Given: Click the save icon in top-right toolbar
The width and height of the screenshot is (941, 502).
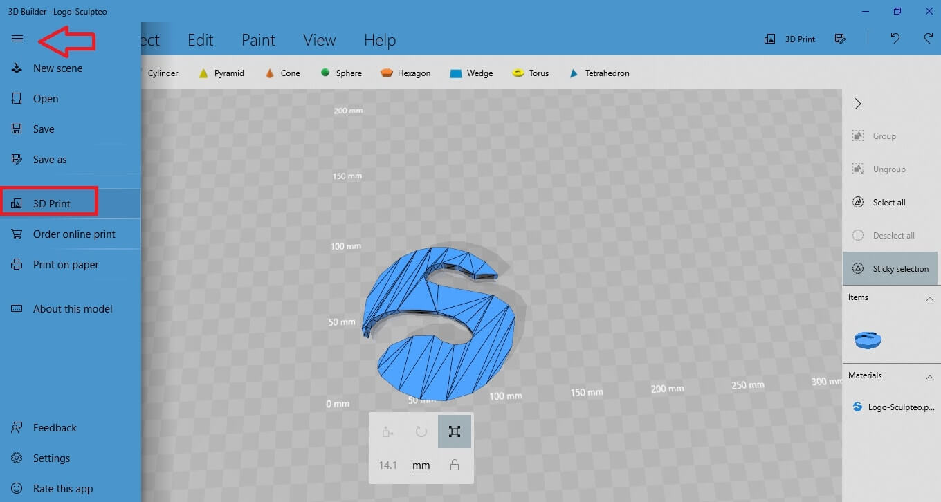Looking at the screenshot, I should coord(841,39).
